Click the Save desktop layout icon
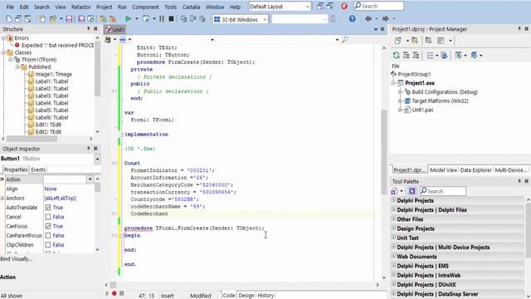This screenshot has width=531, height=299. pos(320,6)
